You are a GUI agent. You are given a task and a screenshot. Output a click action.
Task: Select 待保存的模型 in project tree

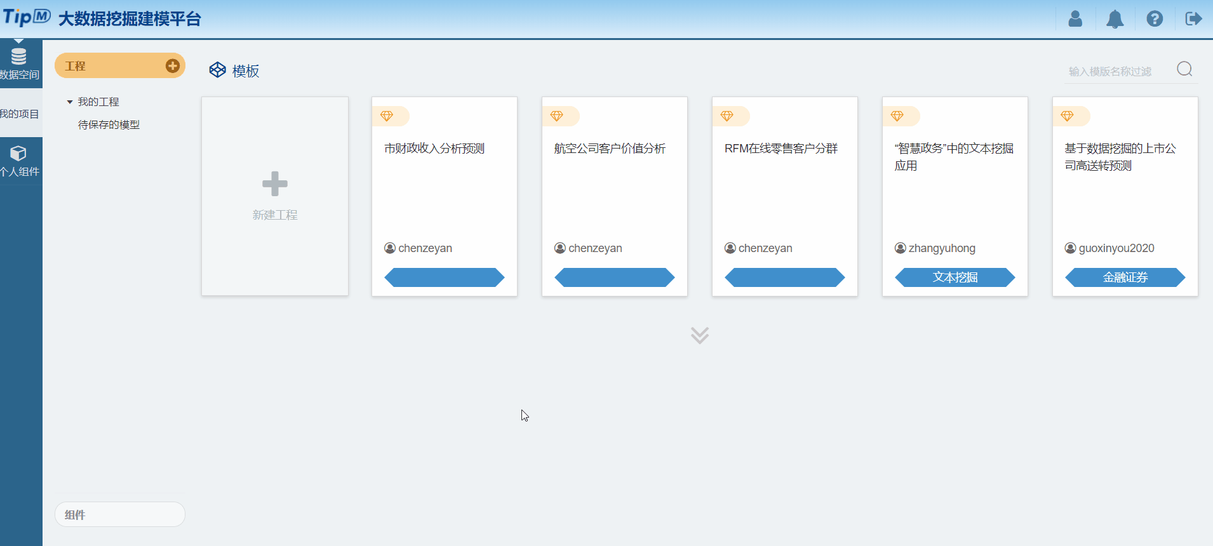[x=109, y=125]
